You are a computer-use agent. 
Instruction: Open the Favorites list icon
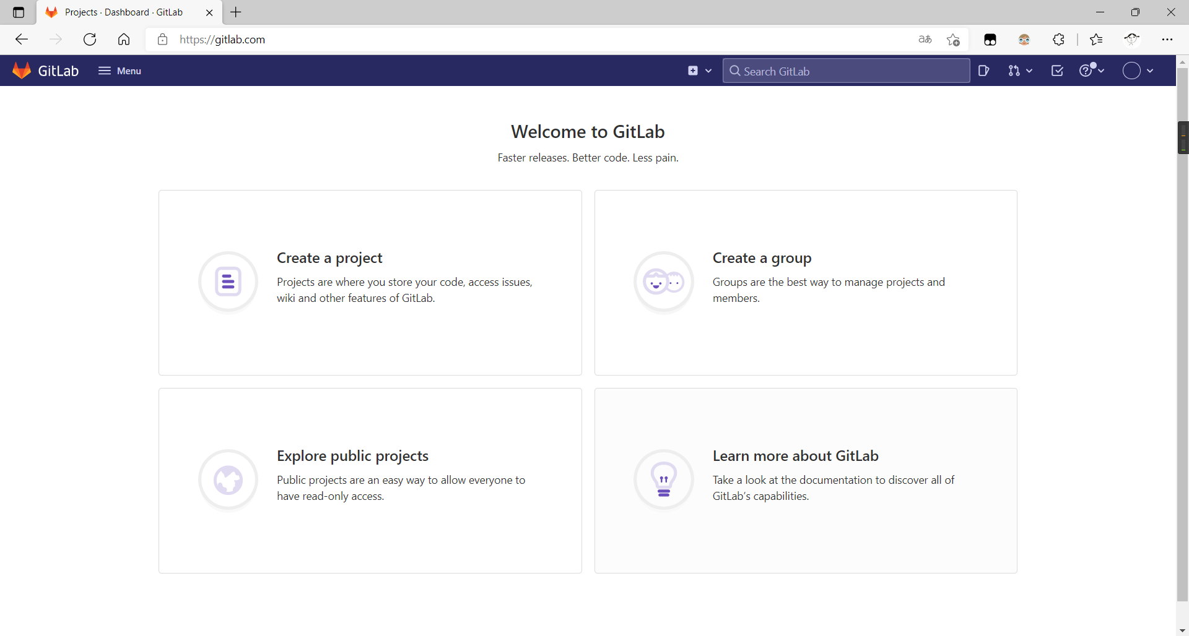[x=1096, y=40]
